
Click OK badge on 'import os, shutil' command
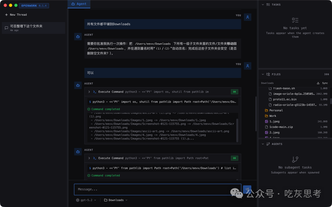pos(234,92)
